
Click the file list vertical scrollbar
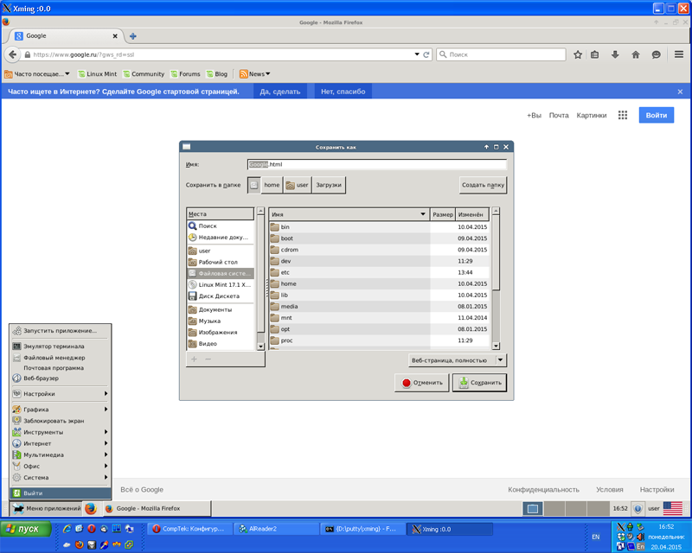(496, 279)
